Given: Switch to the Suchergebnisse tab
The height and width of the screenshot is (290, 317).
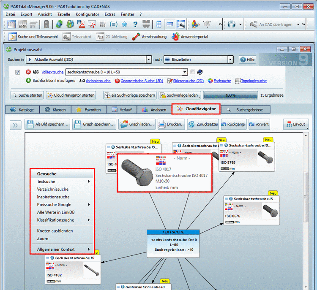Looking at the screenshot, I should (x=246, y=110).
